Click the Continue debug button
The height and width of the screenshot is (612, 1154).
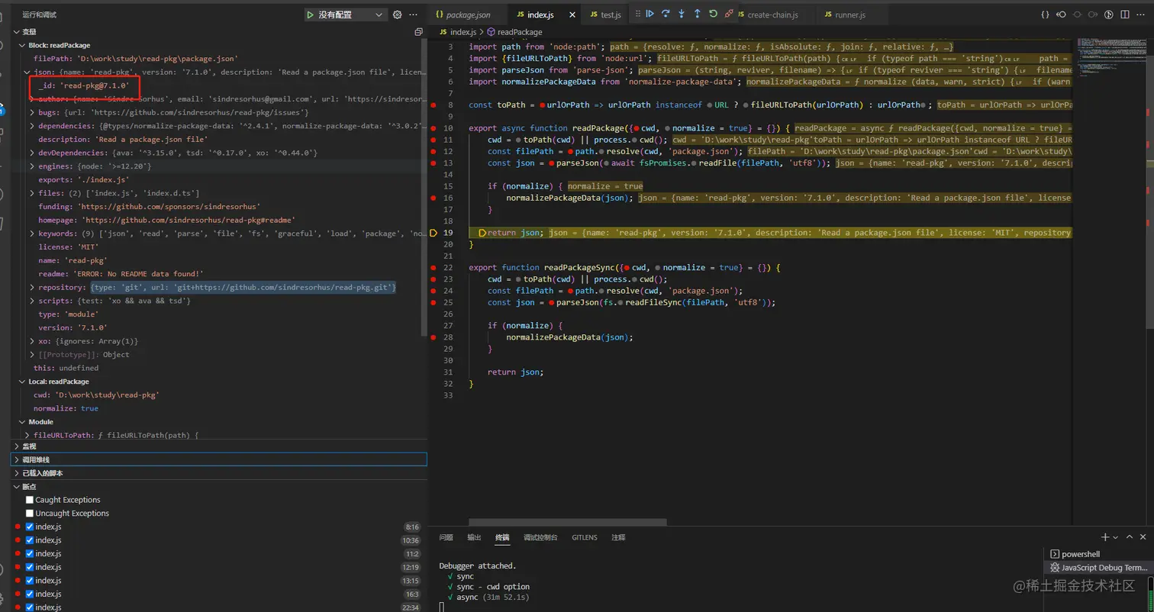click(650, 14)
